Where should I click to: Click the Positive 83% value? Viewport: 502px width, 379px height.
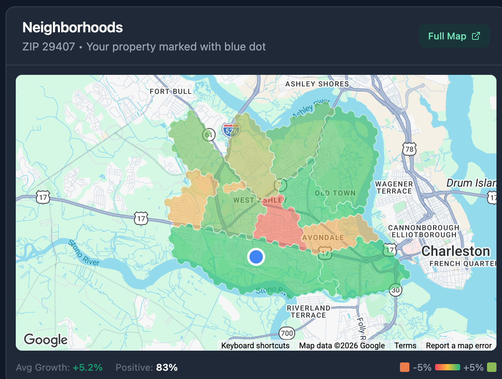167,368
